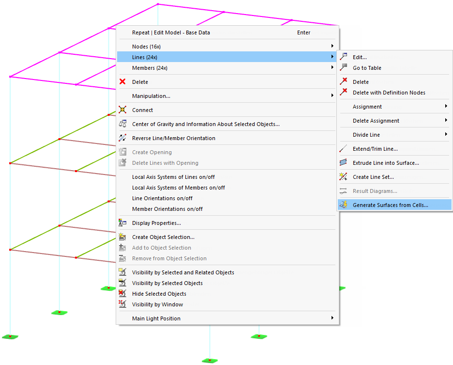453x365 pixels.
Task: Click the Visibility by Selected Objects icon
Action: click(x=122, y=283)
